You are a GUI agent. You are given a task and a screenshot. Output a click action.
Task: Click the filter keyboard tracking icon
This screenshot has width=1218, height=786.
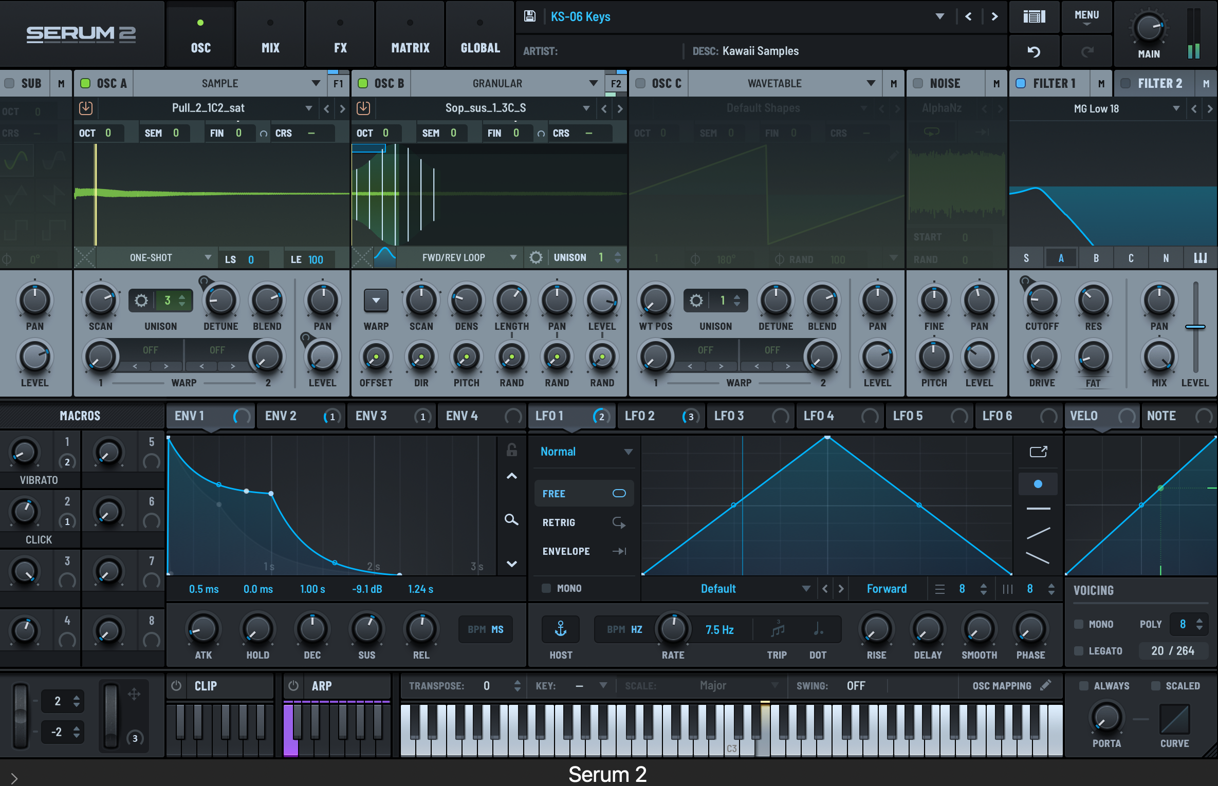click(x=1201, y=258)
